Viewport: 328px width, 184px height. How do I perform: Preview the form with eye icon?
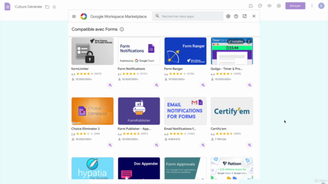pos(269,6)
